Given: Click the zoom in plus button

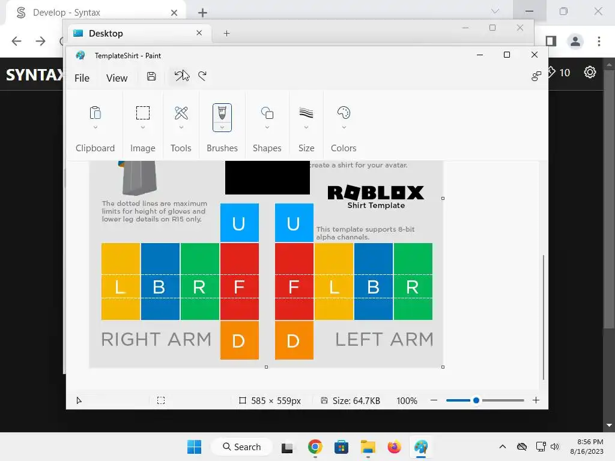Looking at the screenshot, I should [x=536, y=400].
